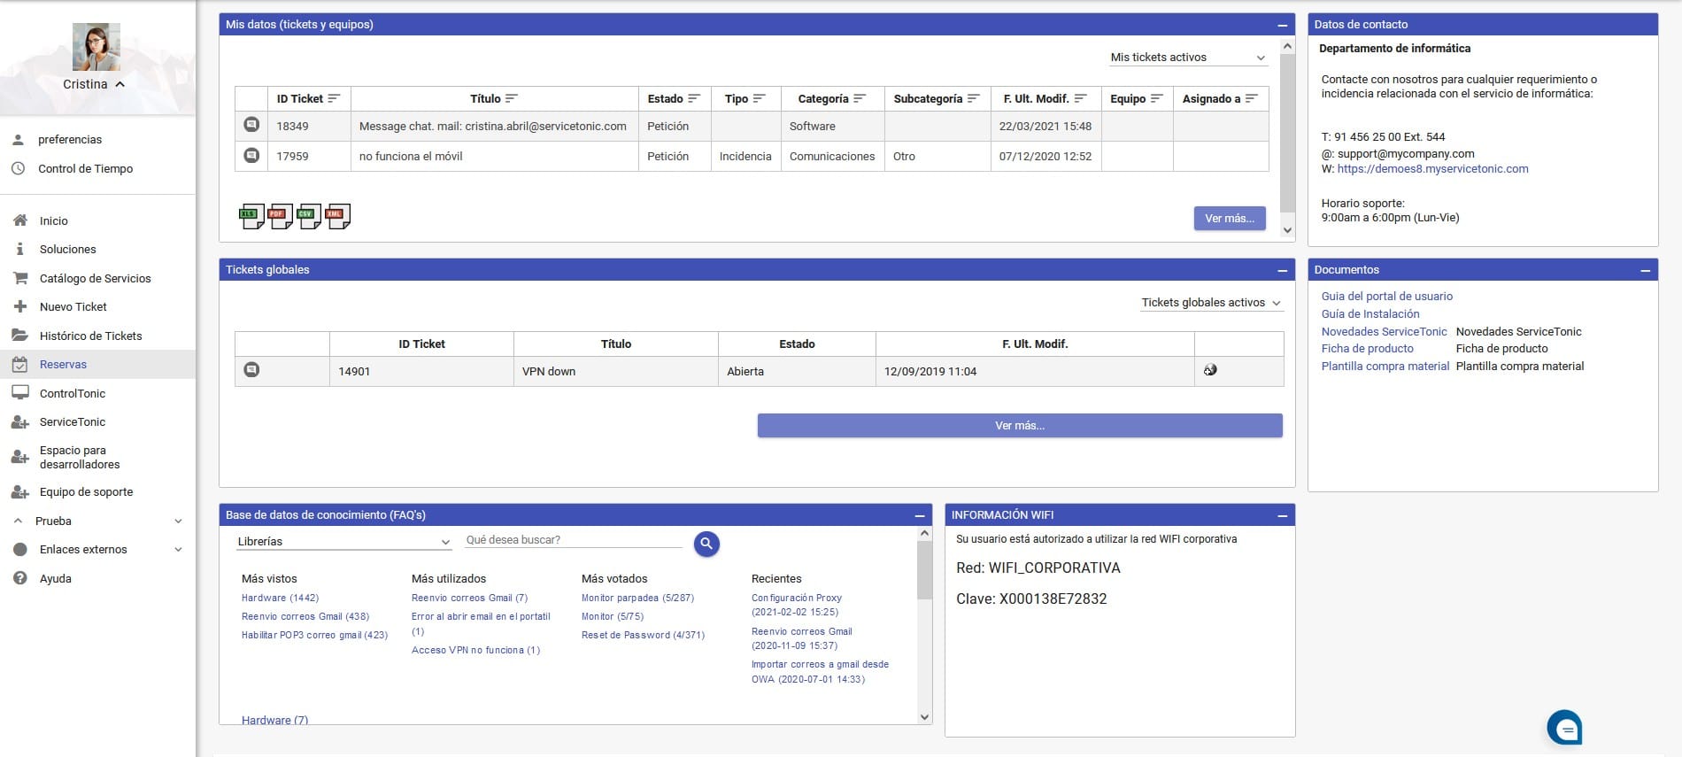
Task: Open Novedades ServiceTonic link
Action: [x=1384, y=332]
